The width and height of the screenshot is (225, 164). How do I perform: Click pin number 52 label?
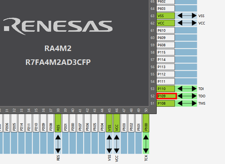click(153, 96)
